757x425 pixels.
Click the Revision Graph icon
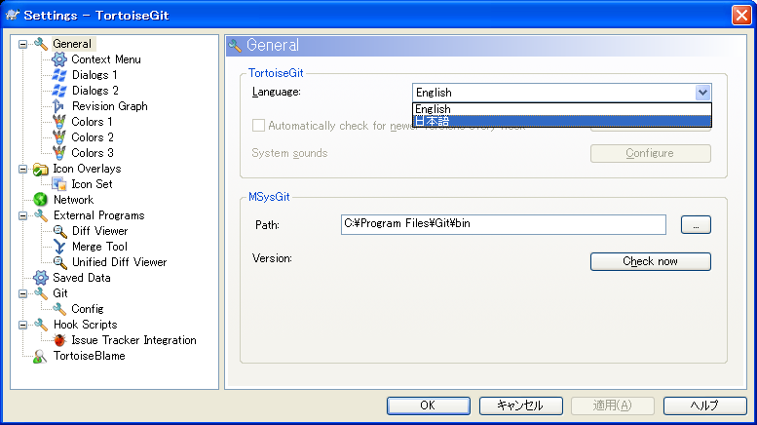[58, 106]
